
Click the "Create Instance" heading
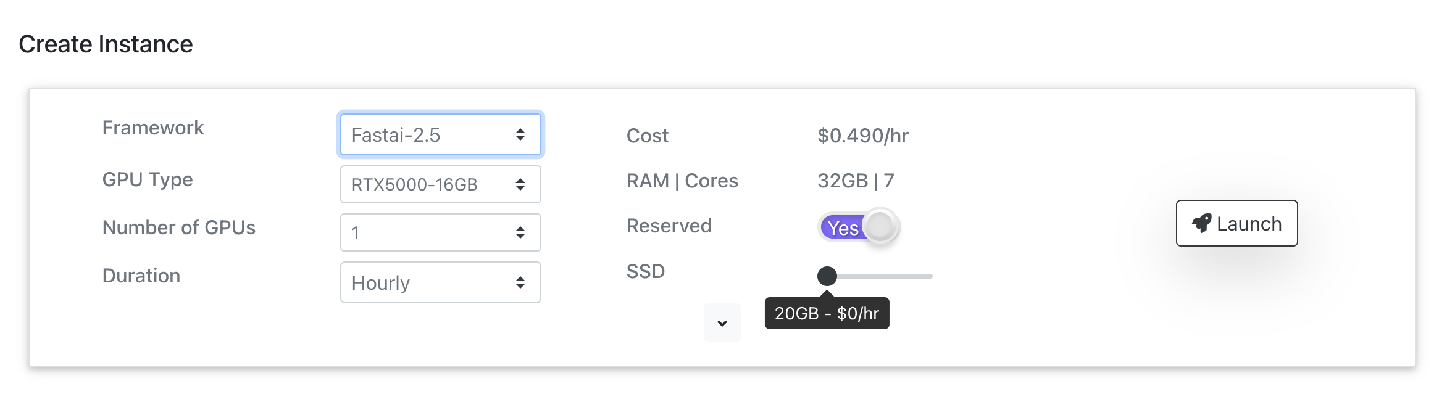click(106, 44)
